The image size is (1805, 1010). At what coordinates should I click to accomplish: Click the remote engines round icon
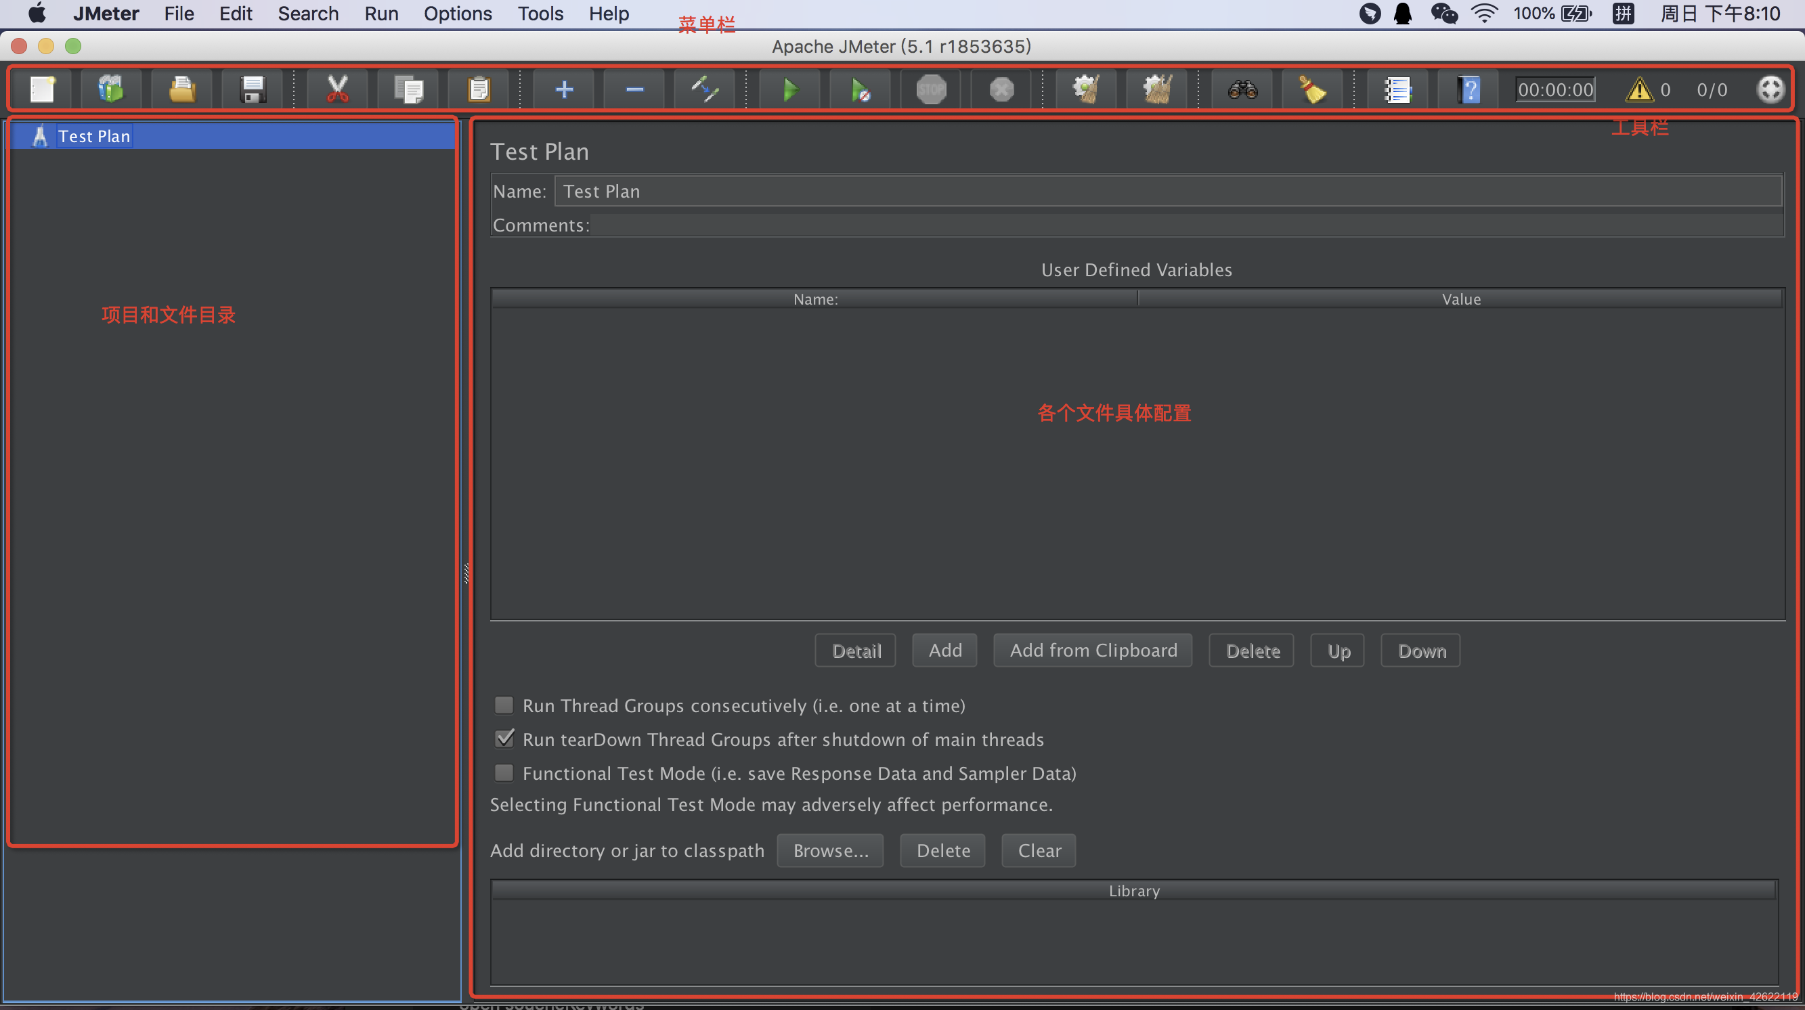coord(1770,89)
